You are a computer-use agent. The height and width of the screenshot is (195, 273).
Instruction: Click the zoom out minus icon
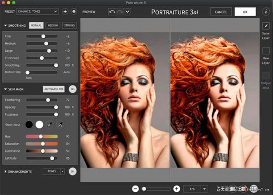136,188
